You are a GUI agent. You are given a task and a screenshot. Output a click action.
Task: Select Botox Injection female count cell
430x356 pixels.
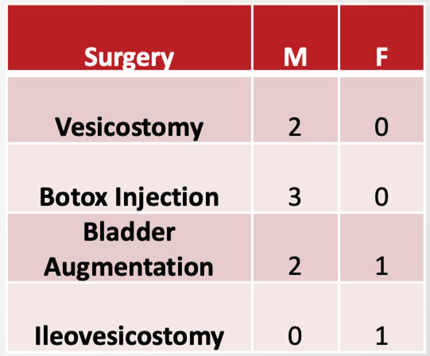(382, 178)
